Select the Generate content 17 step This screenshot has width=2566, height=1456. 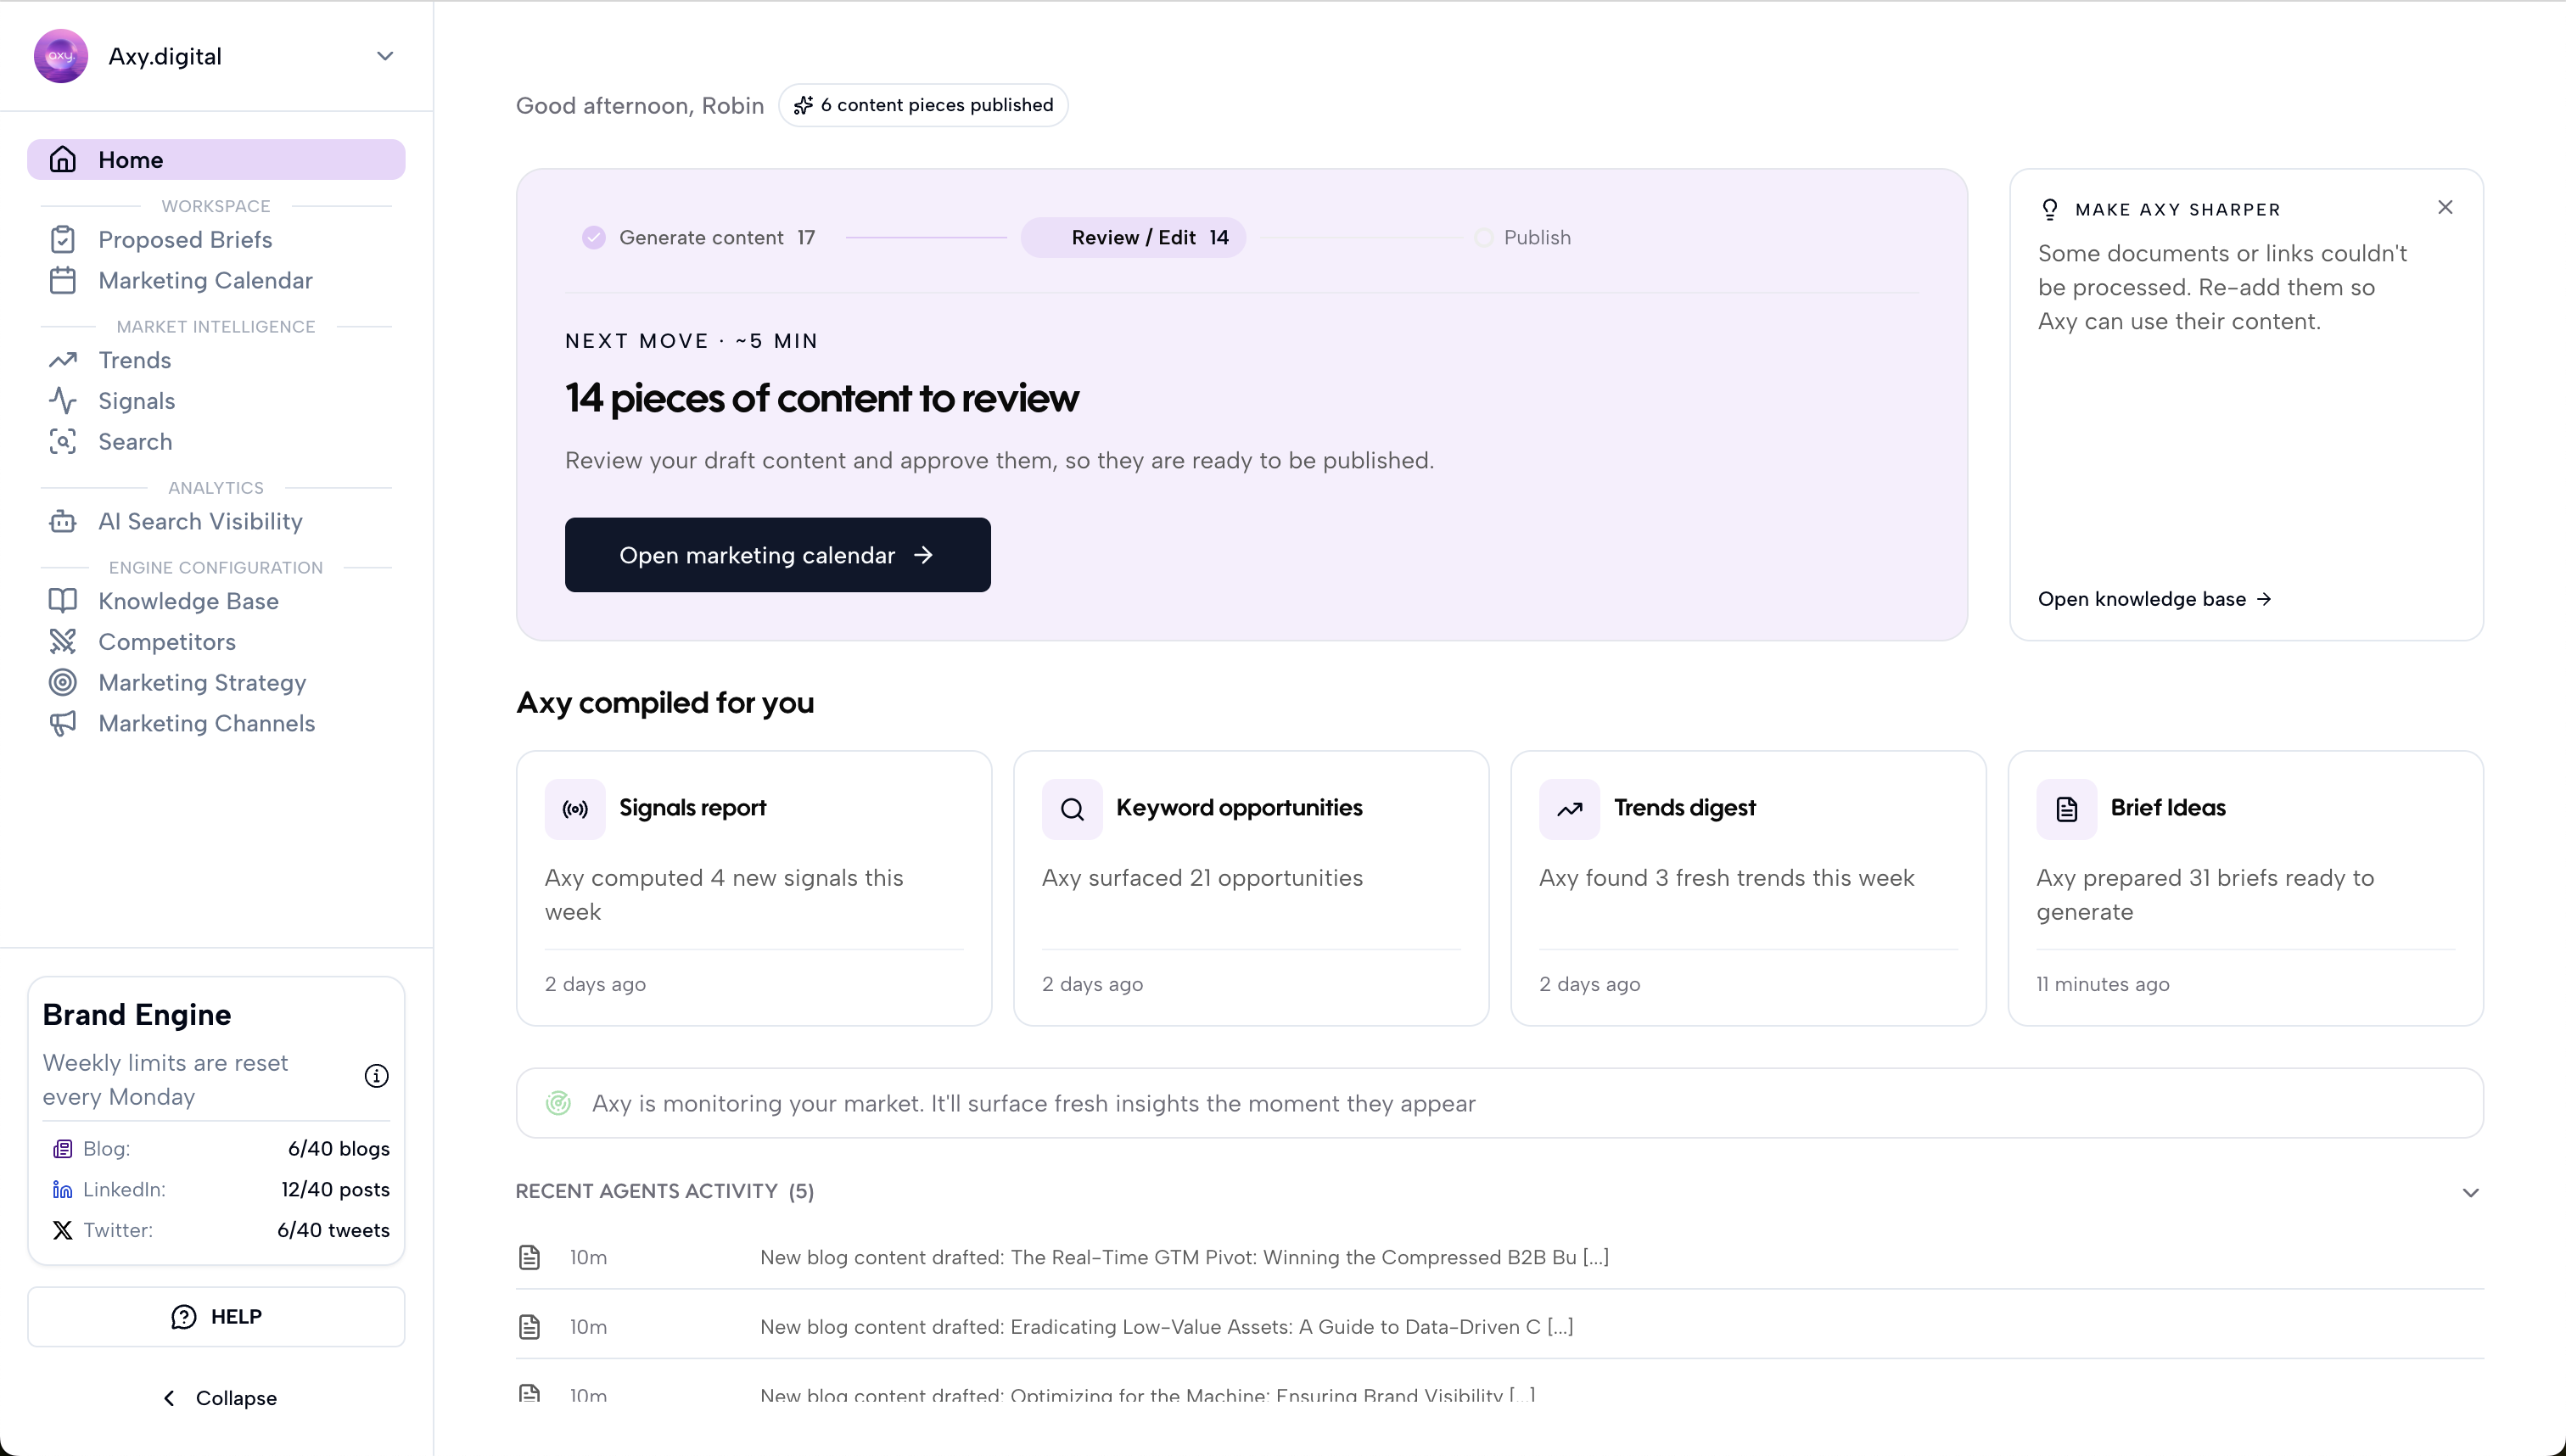tap(699, 238)
